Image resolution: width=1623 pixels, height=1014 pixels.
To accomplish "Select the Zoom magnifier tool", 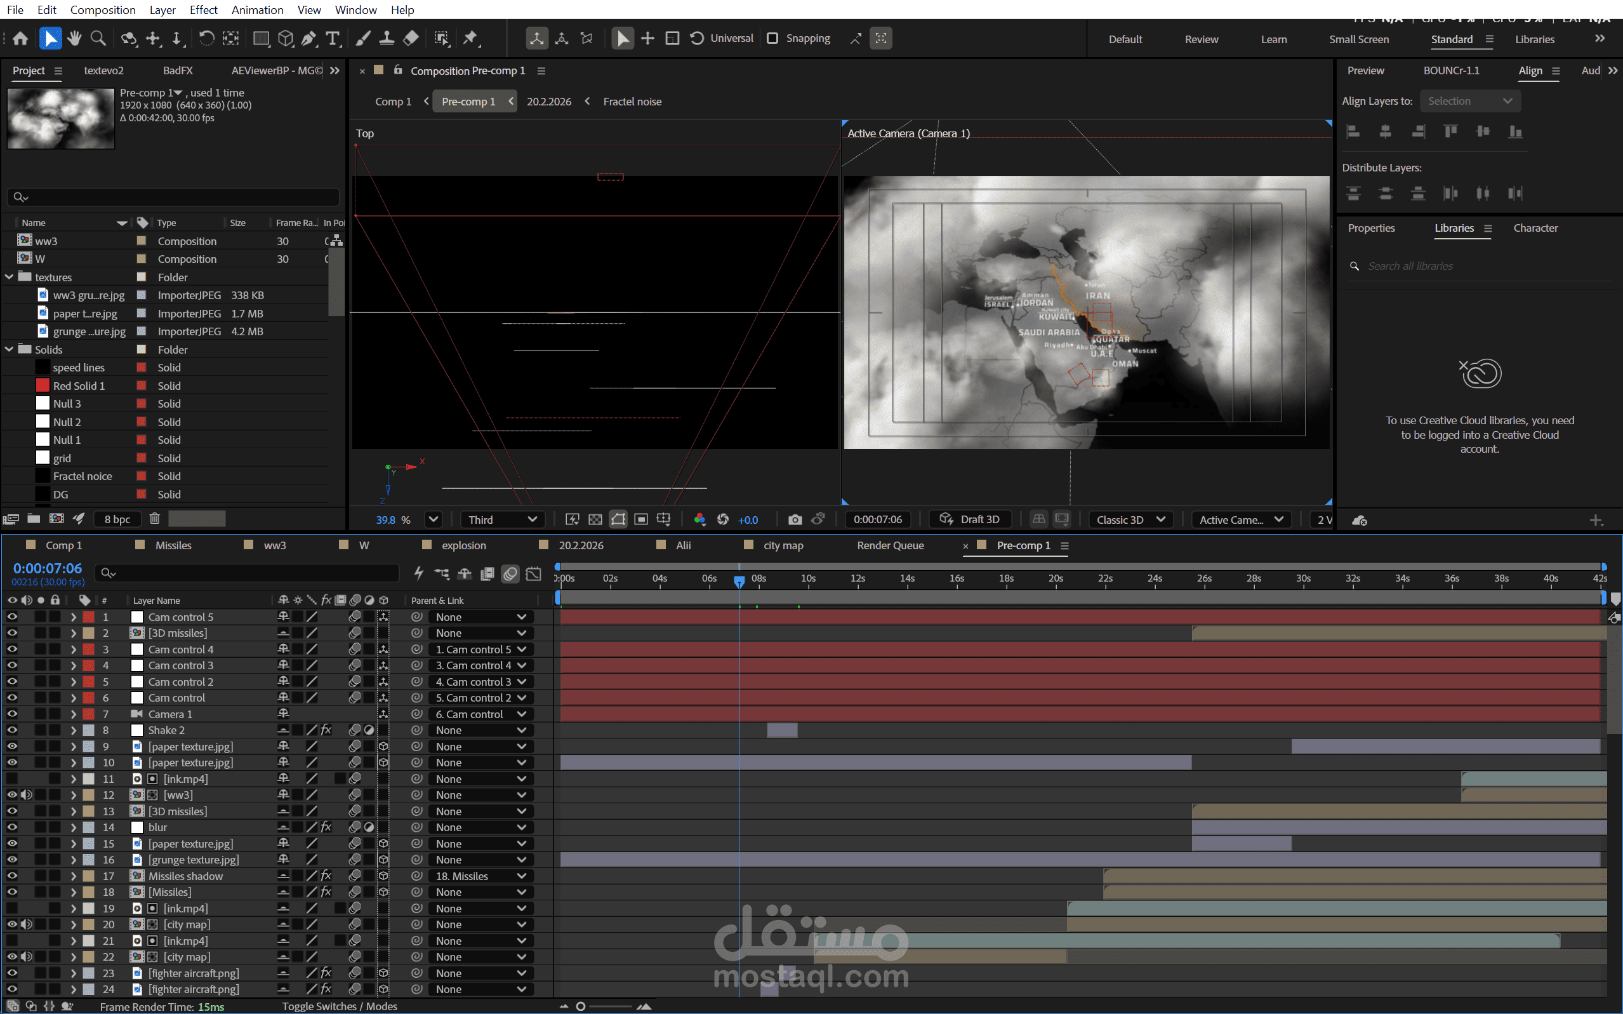I will tap(98, 38).
